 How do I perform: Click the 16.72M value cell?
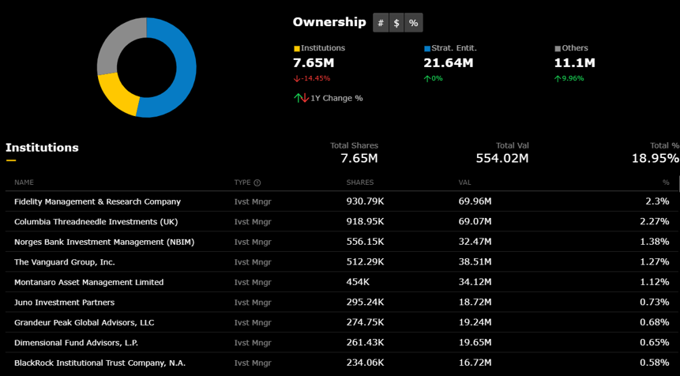pos(475,363)
